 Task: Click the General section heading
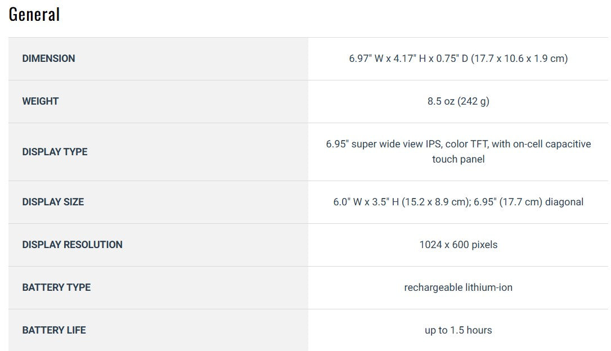[34, 15]
